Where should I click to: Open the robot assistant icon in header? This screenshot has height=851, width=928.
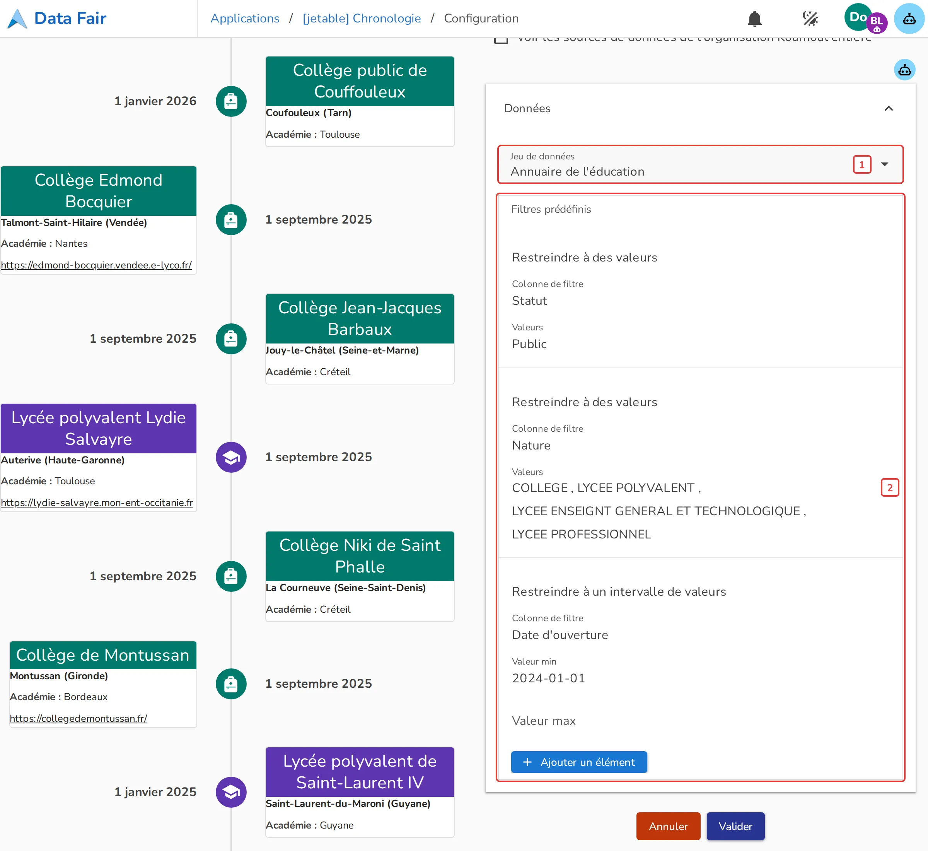(x=909, y=19)
